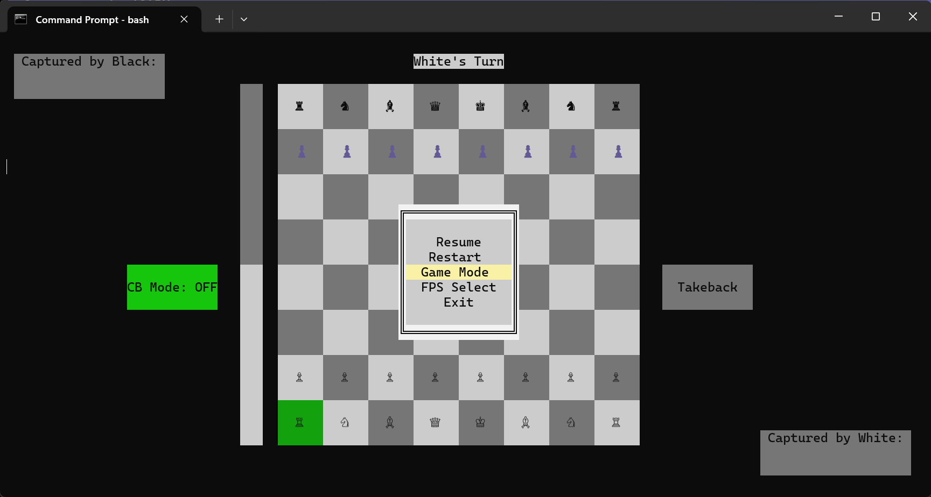
Task: Select the black rook on h8
Action: click(617, 106)
